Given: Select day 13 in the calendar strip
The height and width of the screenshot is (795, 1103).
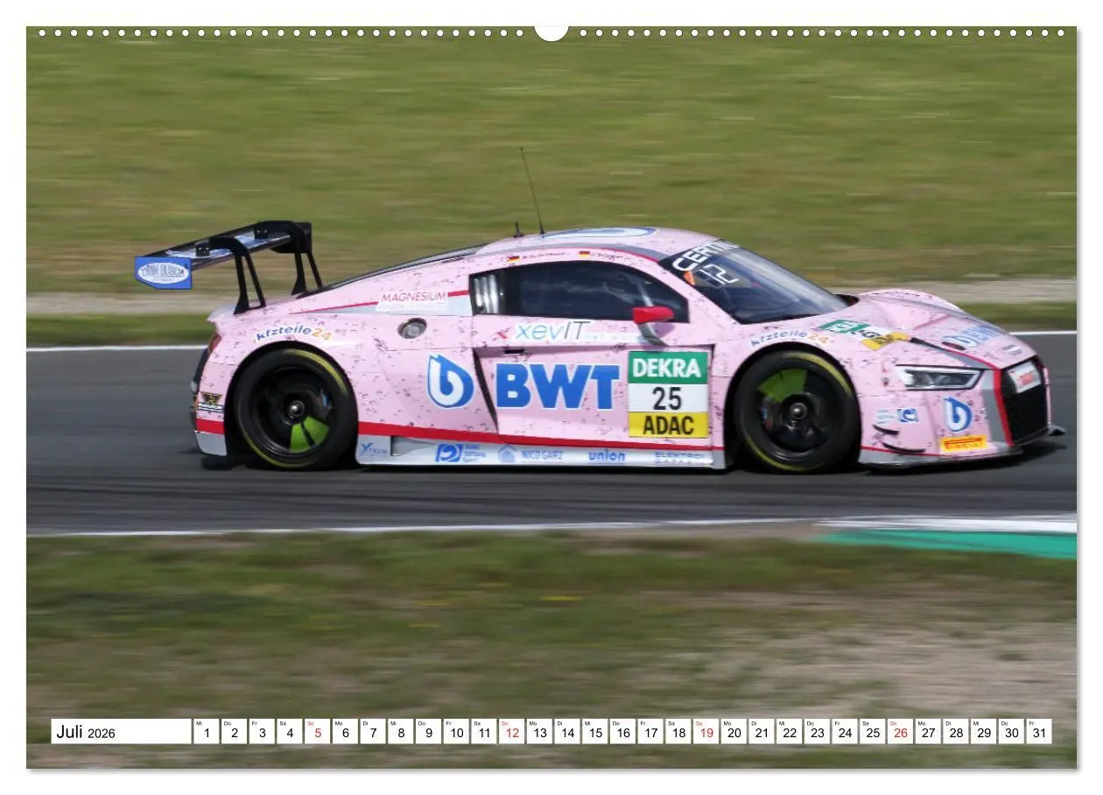Looking at the screenshot, I should pos(539,732).
